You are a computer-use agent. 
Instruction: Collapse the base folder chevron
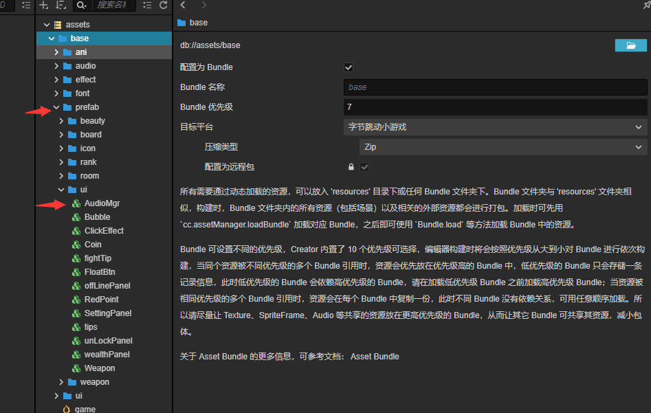(x=52, y=38)
